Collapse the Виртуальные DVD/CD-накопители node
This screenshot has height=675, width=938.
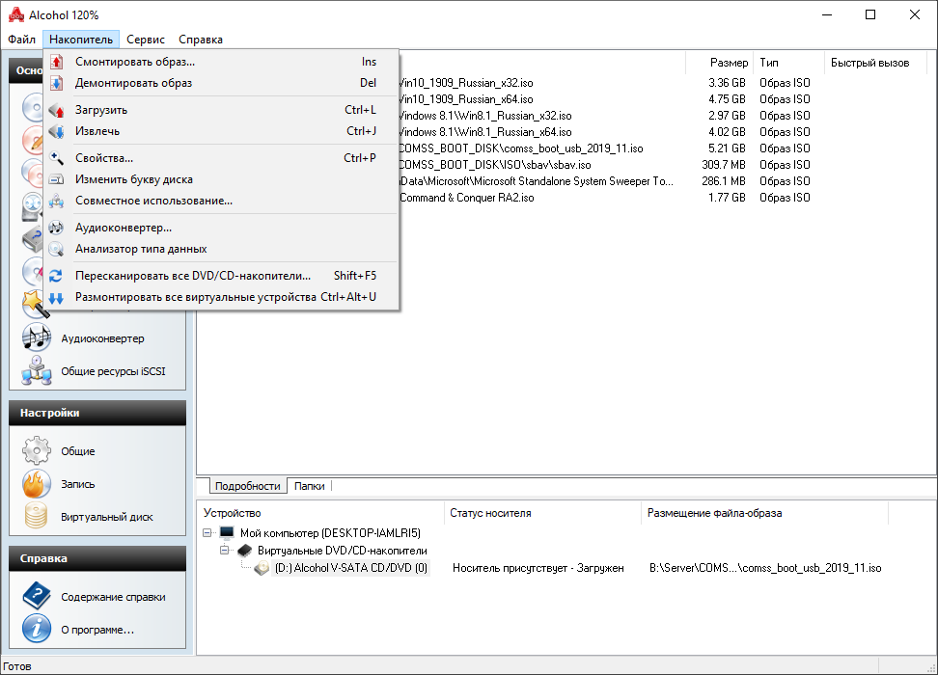point(224,550)
